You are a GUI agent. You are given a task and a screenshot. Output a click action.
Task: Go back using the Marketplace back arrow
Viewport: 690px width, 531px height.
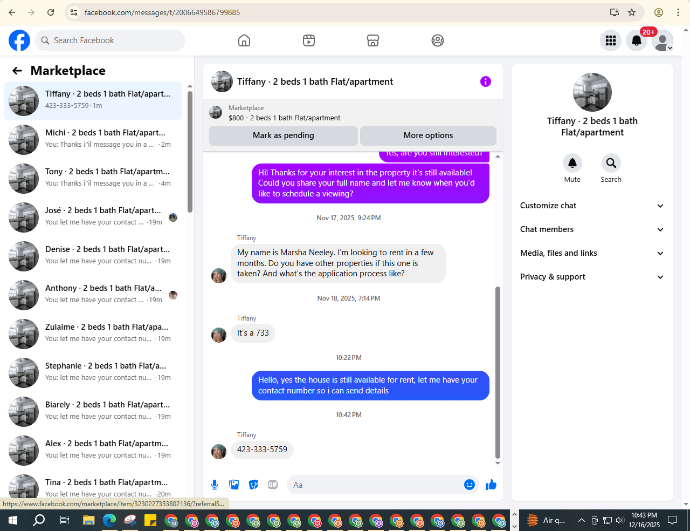coord(17,71)
